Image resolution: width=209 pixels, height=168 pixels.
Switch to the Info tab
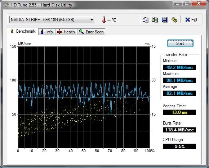(x=46, y=32)
